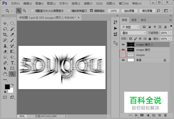Viewport: 174px width, 119px height.
Task: Select the Brush tool
Action: (x=12, y=40)
